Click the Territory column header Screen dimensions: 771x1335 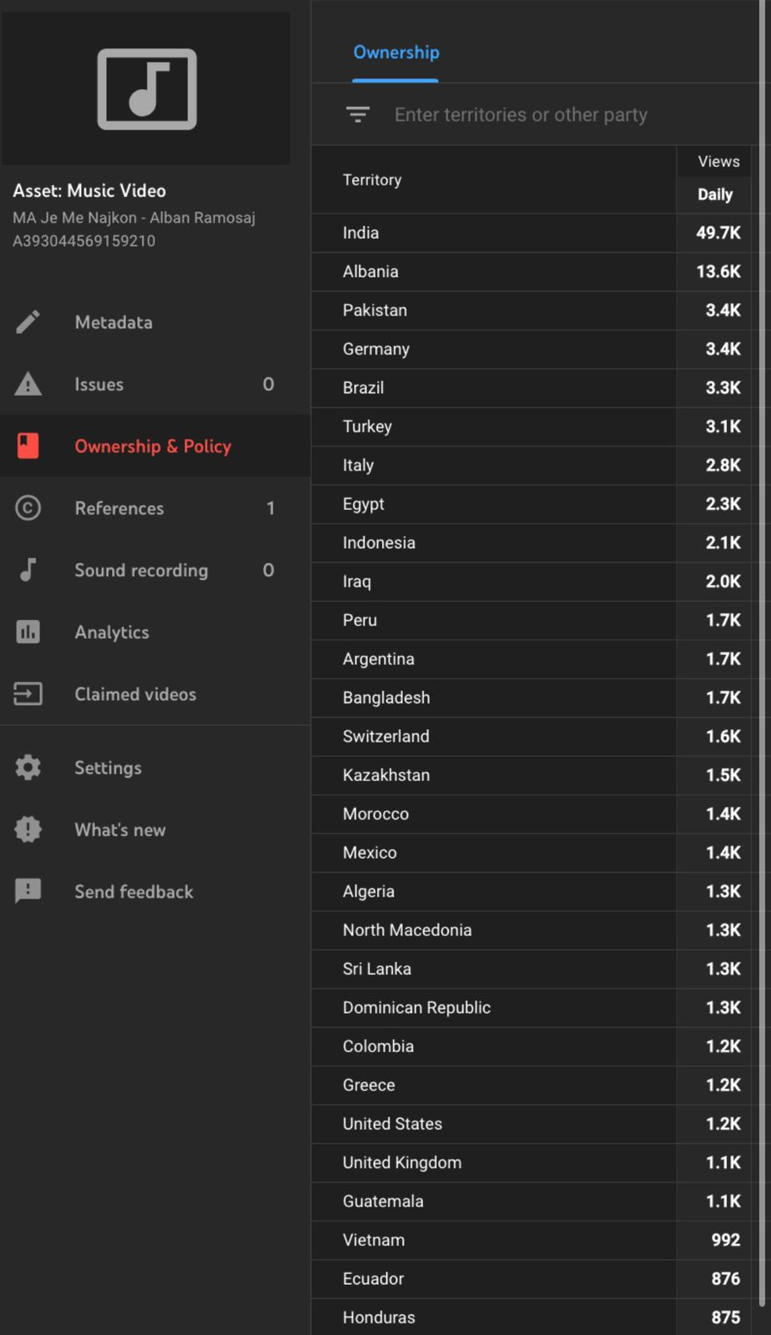372,180
